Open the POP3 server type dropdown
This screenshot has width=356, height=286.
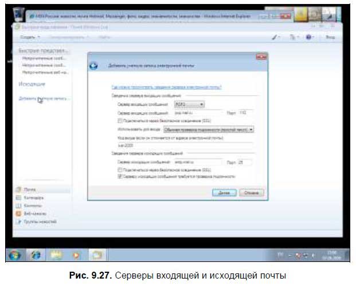coord(189,104)
